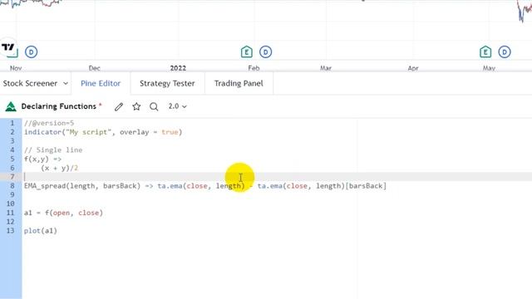532x299 pixels.
Task: Click the earnings marker near Feb
Action: pos(247,51)
